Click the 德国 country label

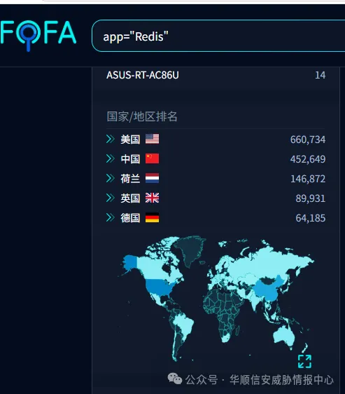pyautogui.click(x=130, y=218)
